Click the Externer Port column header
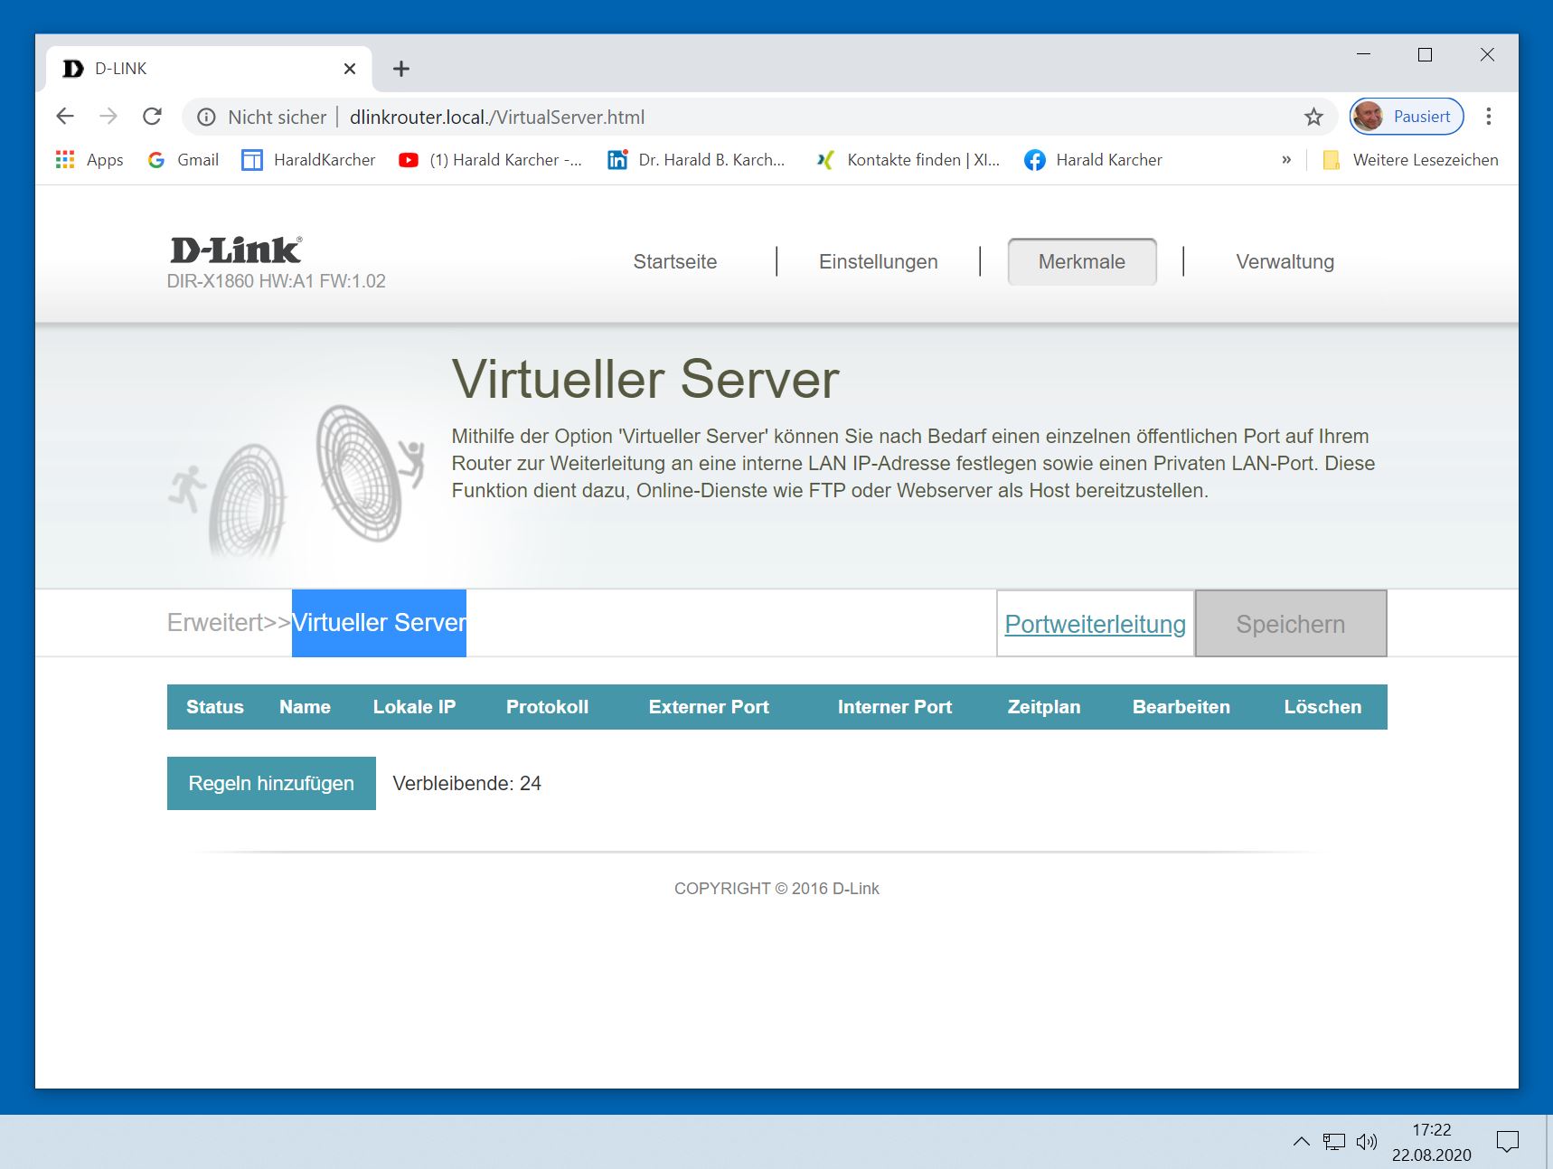 click(709, 707)
